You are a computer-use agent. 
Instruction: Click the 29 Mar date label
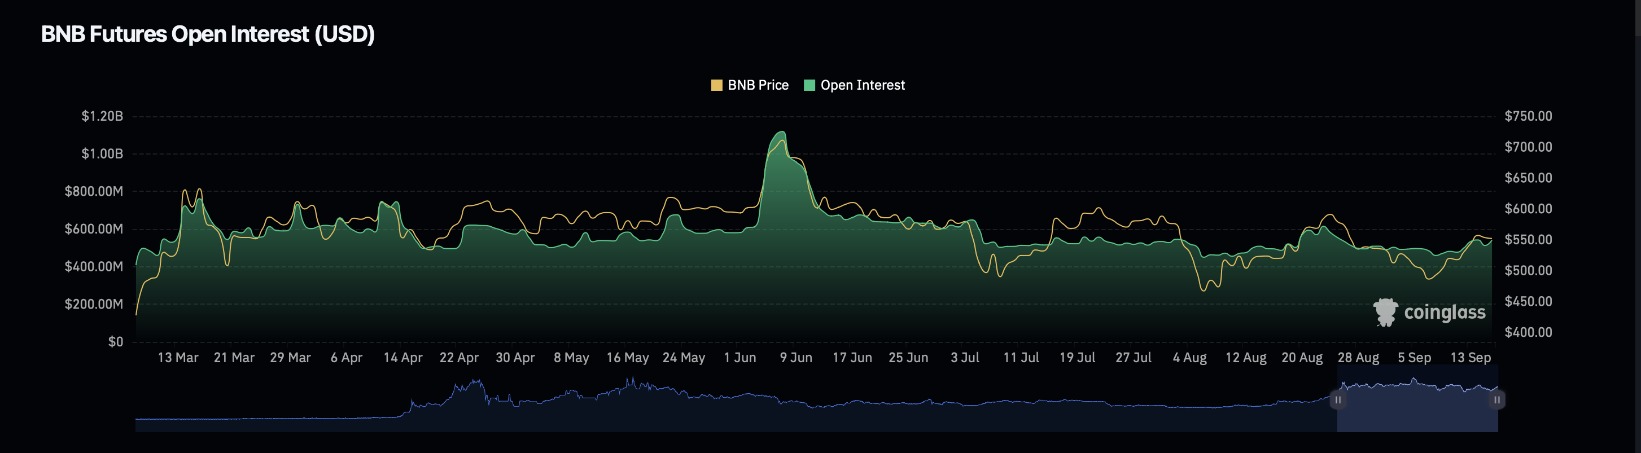291,358
